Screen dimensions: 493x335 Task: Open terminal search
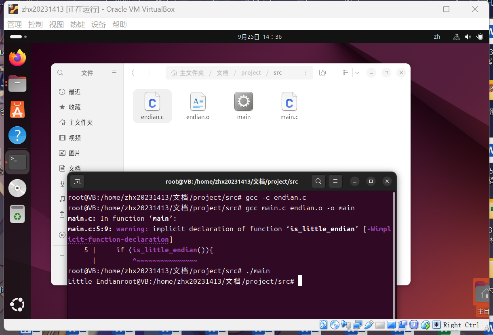[x=318, y=182]
